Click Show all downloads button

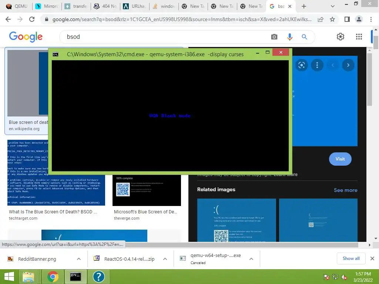coord(351,258)
